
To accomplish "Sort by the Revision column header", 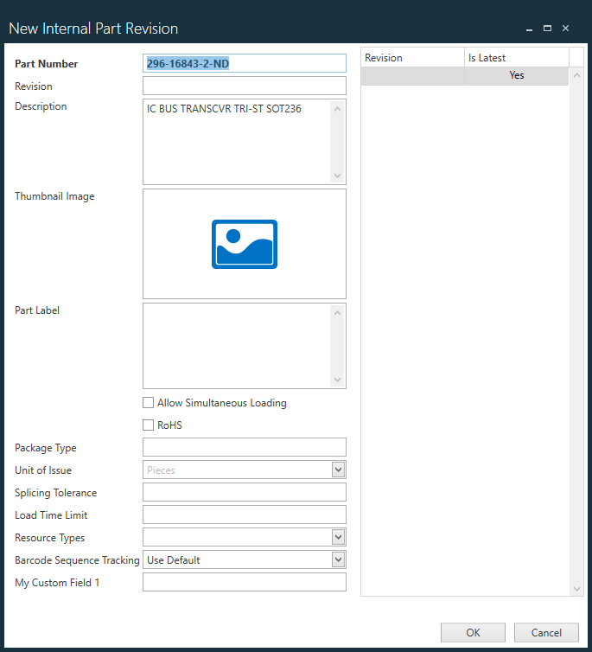I will pyautogui.click(x=412, y=58).
